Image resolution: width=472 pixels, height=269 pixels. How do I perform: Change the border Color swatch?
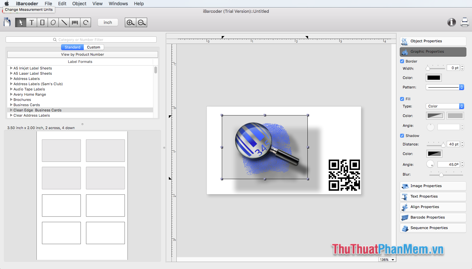434,78
